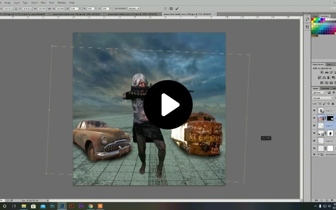This screenshot has width=336, height=210.
Task: Open status bar info arrow at bottom left
Action: [48, 201]
